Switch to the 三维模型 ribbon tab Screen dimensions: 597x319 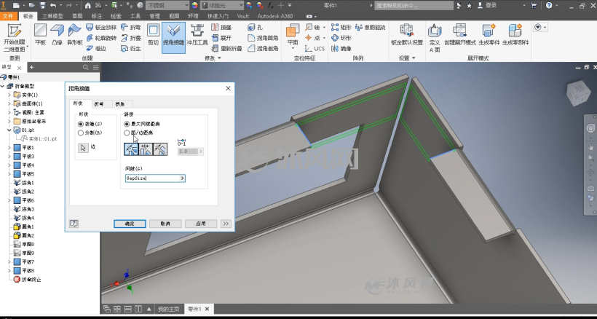pos(53,16)
